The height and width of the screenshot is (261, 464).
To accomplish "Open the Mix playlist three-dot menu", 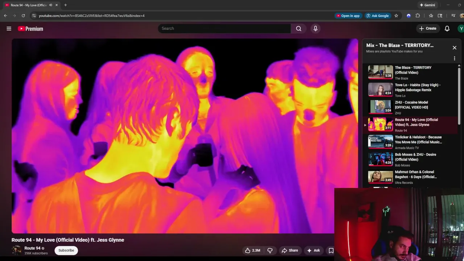I will (454, 58).
